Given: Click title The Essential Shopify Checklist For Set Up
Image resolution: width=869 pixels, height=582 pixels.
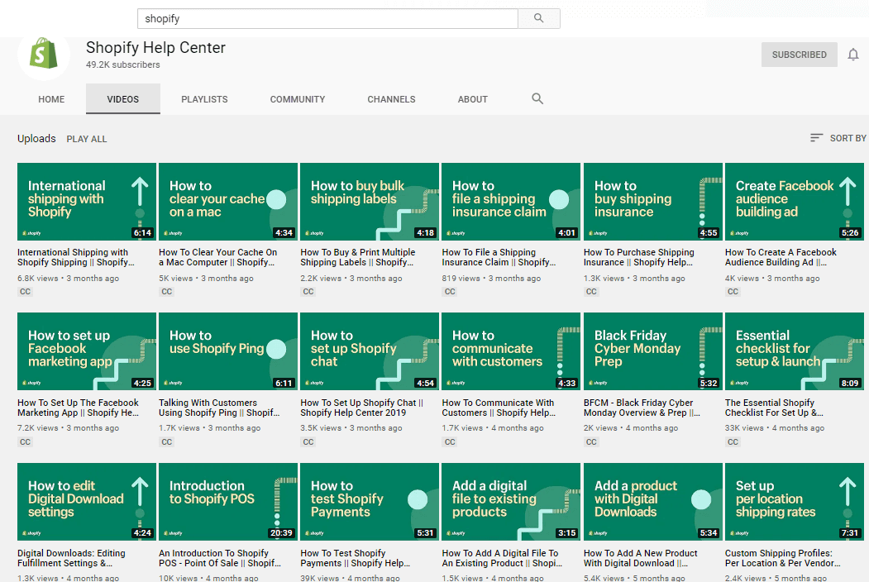Looking at the screenshot, I should click(774, 408).
